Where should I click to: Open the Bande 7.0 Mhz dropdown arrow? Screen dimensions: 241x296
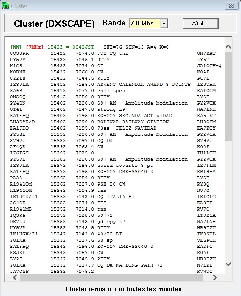coord(164,24)
